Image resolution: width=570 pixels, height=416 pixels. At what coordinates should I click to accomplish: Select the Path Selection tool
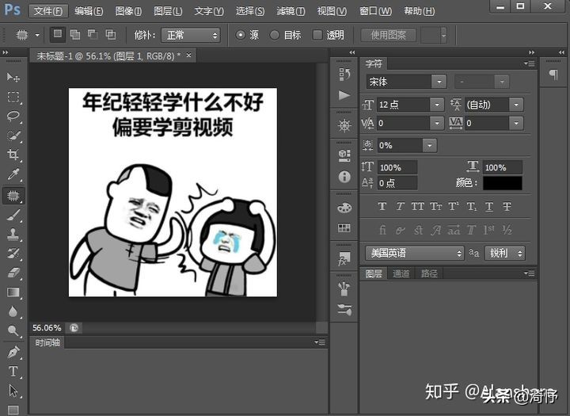[x=13, y=391]
